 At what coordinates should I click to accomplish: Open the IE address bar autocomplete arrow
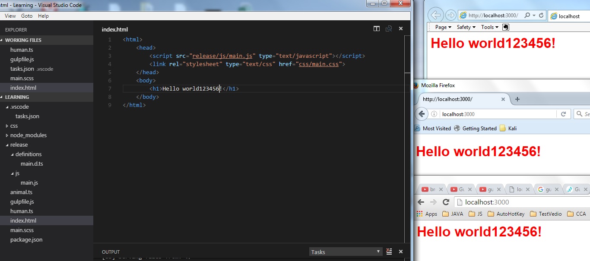click(x=534, y=16)
